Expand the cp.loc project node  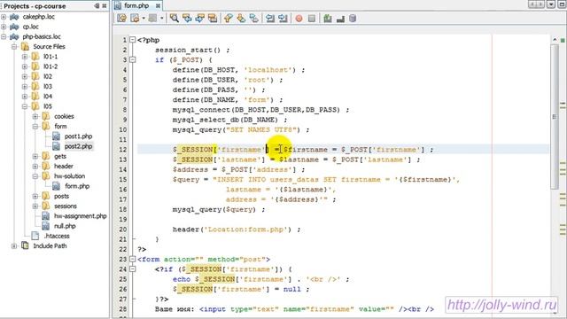pyautogui.click(x=4, y=27)
